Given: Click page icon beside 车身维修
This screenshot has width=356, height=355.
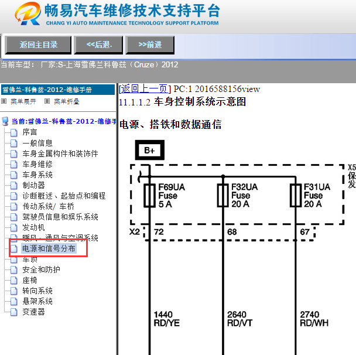Looking at the screenshot, I should tap(14, 164).
